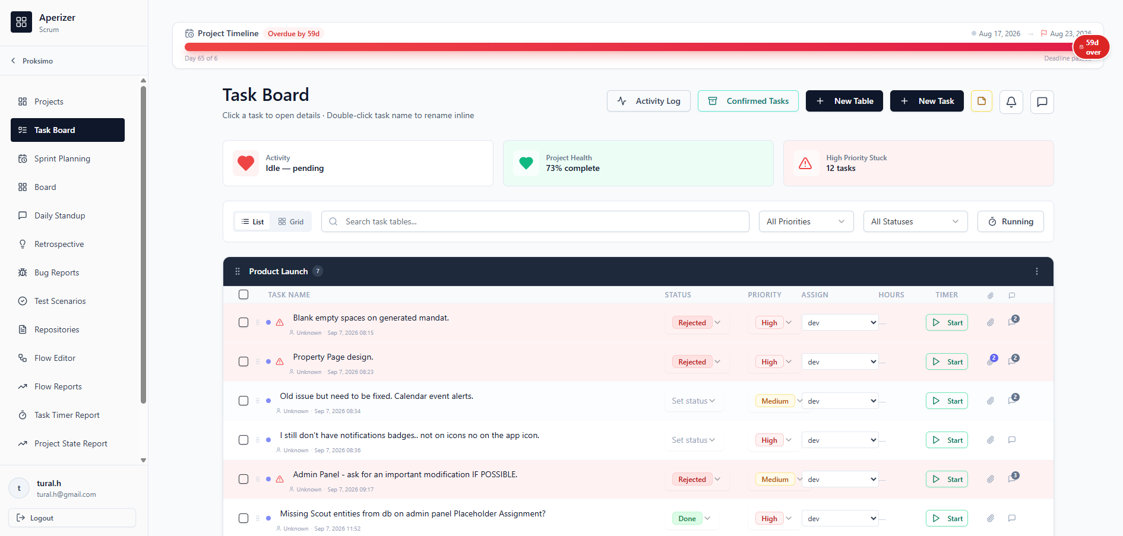Open the Activity Log
Screen dimensions: 1123x536
click(x=648, y=101)
